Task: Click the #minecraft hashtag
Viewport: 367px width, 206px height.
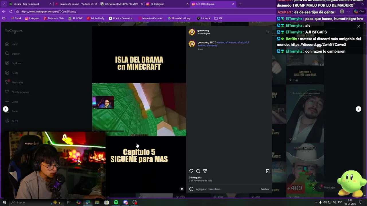Action: (x=222, y=42)
